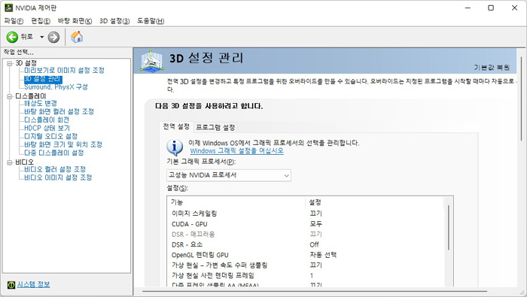The width and height of the screenshot is (527, 297).
Task: Click the NVIDIA title bar logo
Action: [8, 8]
